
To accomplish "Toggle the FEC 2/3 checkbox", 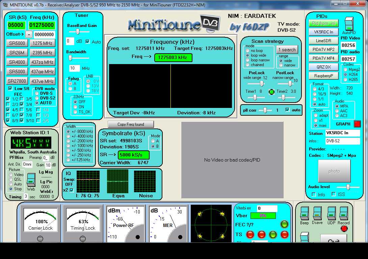I will [8, 104].
